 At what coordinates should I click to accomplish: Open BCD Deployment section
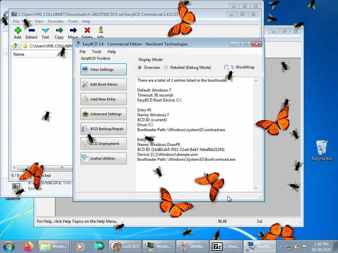pyautogui.click(x=103, y=144)
